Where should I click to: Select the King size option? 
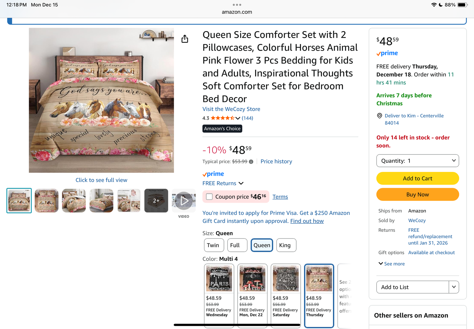(286, 245)
